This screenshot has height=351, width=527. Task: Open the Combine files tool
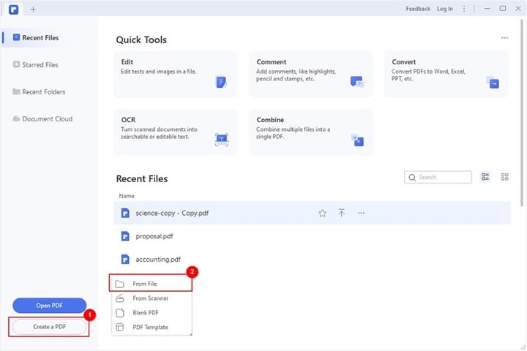pyautogui.click(x=310, y=132)
